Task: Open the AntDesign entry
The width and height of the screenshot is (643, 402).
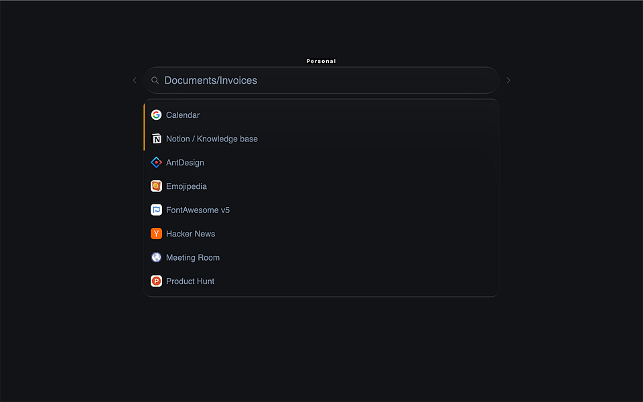Action: [x=321, y=162]
